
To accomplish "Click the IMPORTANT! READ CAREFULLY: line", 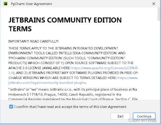I will tap(34, 41).
